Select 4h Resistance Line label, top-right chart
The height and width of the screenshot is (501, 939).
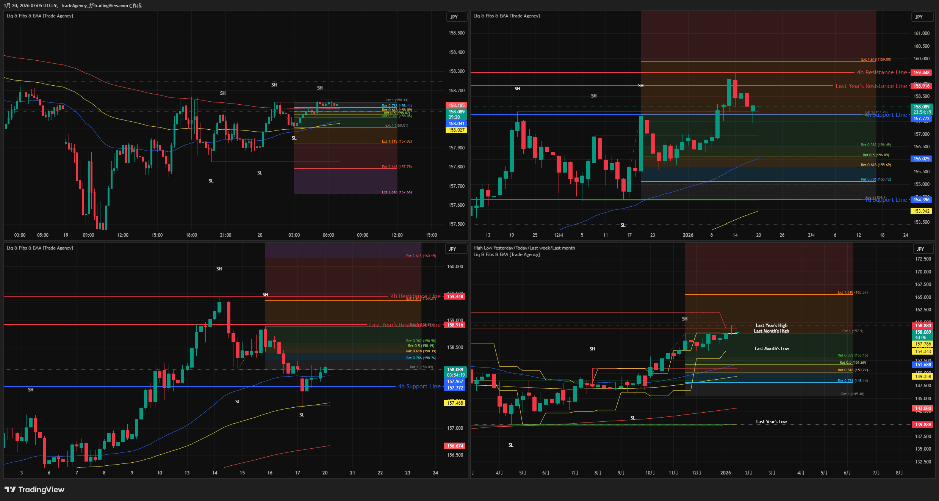point(882,72)
